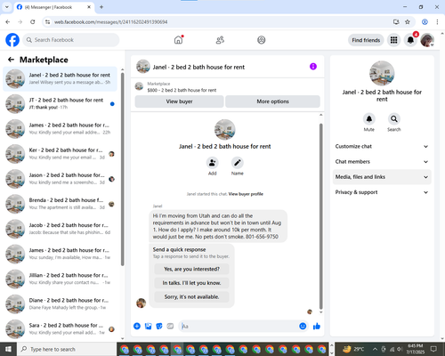
Task: Open the Chrome three-dot menu
Action: coord(437,22)
